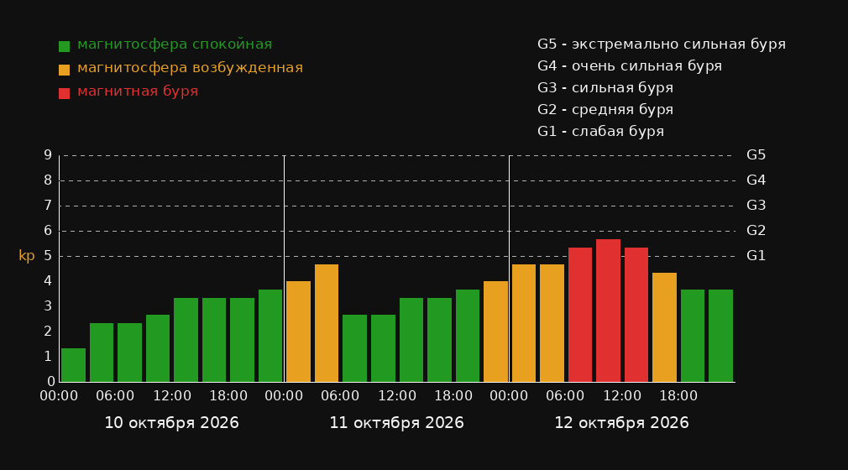Click the first green bar on 10 October
Screen dimensions: 848x470
click(73, 365)
